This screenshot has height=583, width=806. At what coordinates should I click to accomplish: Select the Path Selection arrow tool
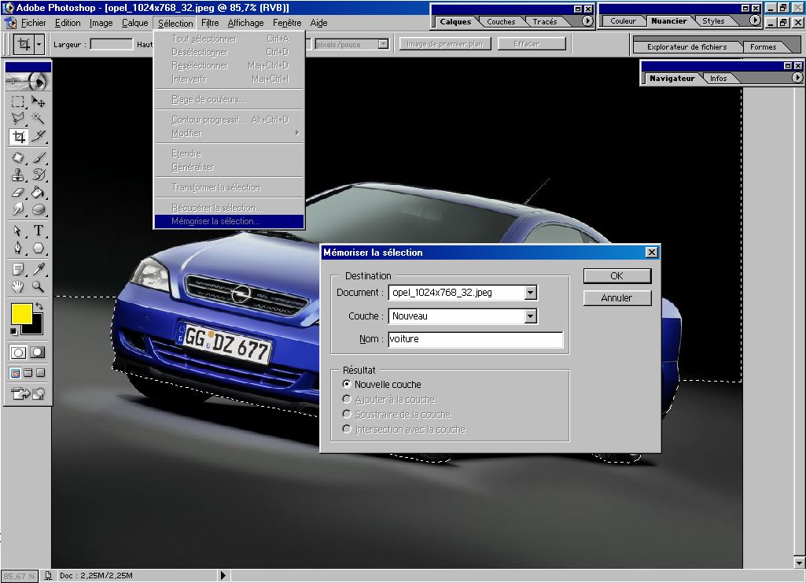(18, 231)
